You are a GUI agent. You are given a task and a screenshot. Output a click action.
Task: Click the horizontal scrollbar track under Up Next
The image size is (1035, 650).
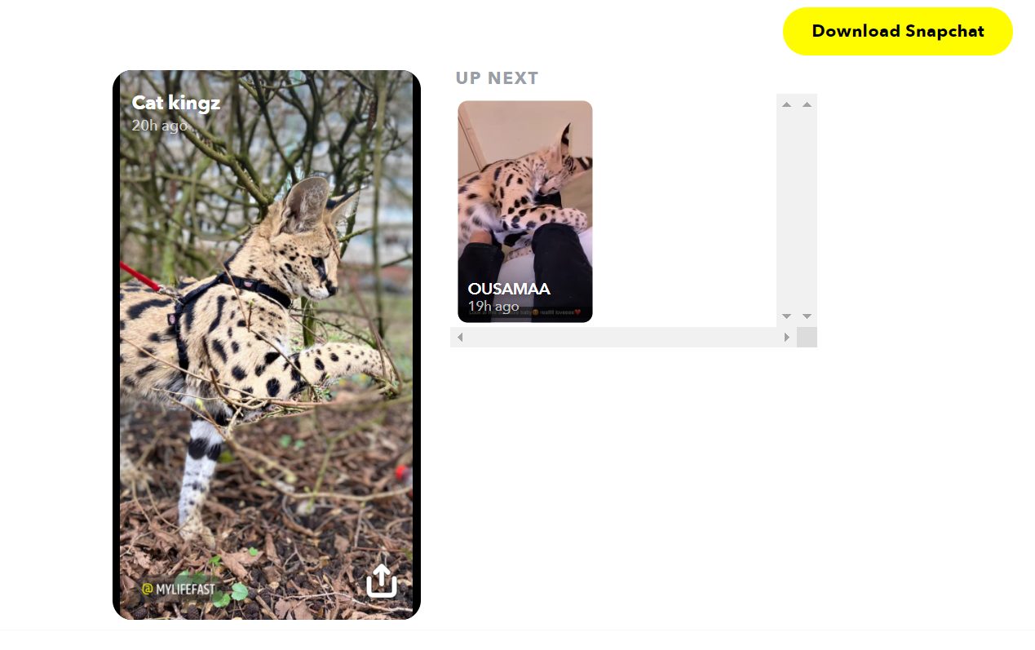(x=623, y=337)
